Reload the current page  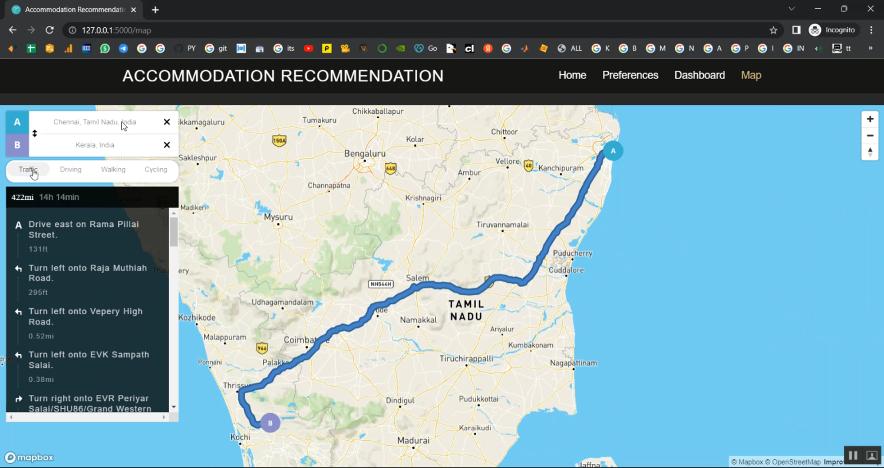pyautogui.click(x=50, y=30)
